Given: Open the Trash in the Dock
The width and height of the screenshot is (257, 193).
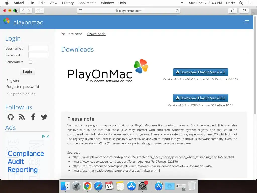Looking at the screenshot, I should tap(191, 186).
